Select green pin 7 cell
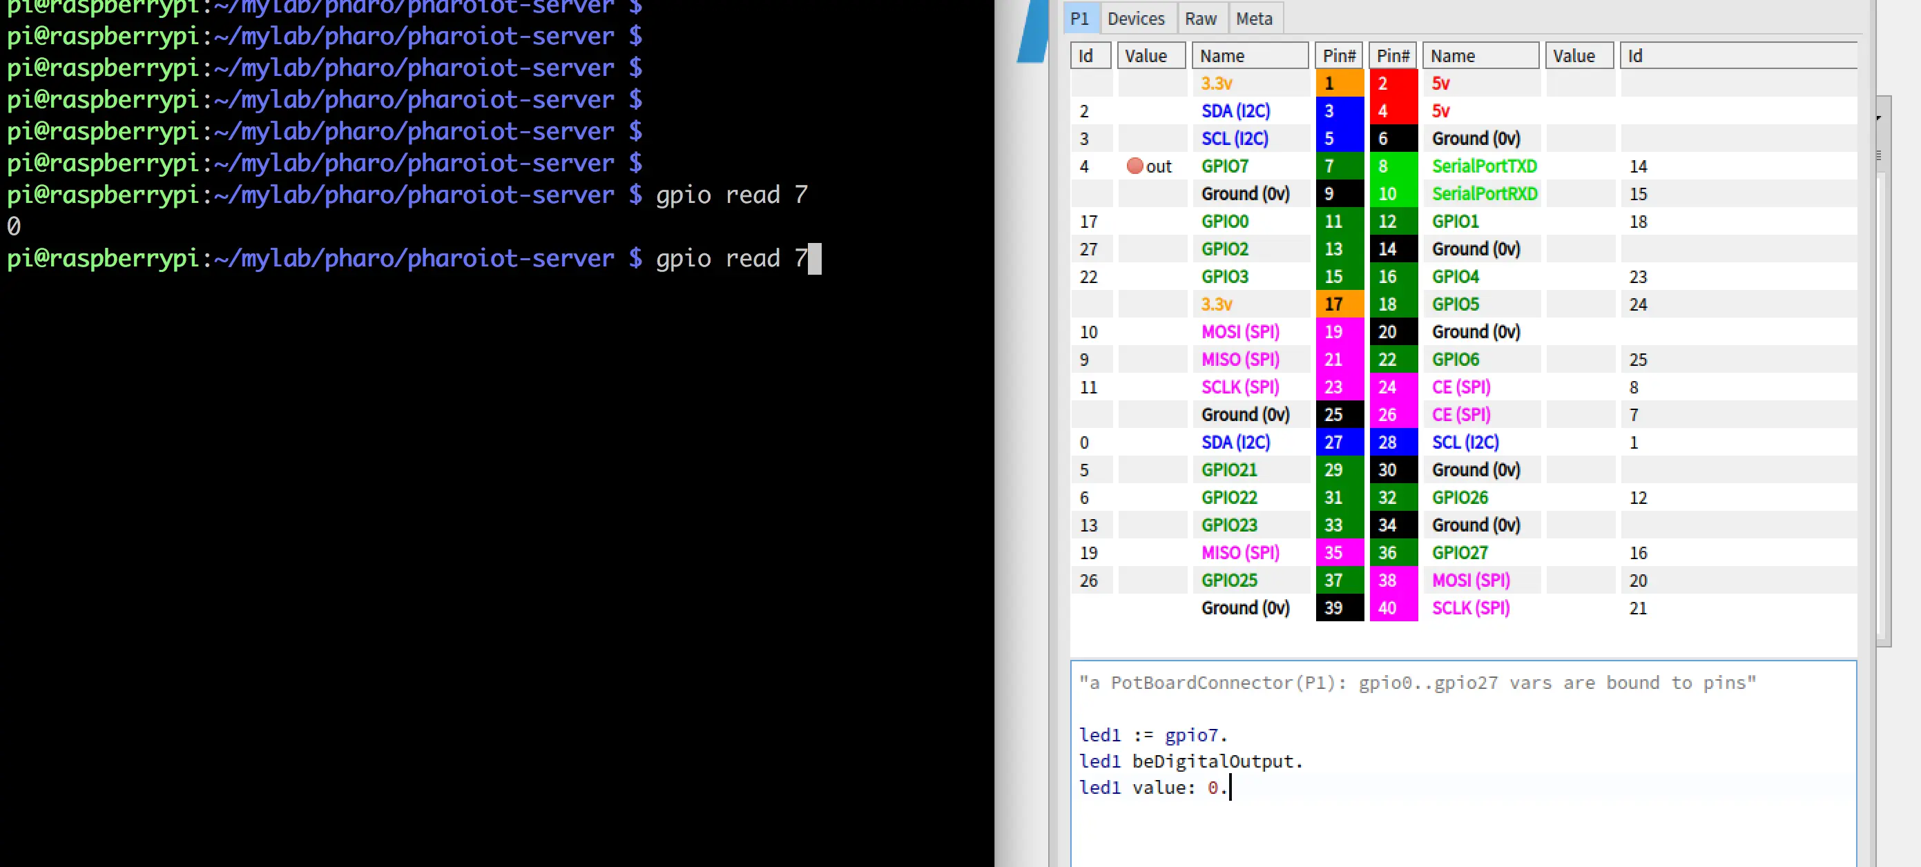 tap(1339, 166)
